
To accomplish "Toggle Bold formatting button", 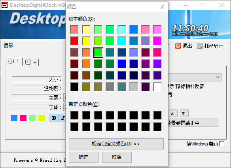I will point(54,118).
